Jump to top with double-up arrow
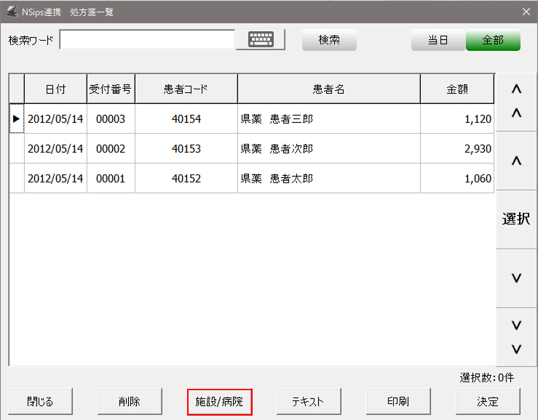 point(516,102)
